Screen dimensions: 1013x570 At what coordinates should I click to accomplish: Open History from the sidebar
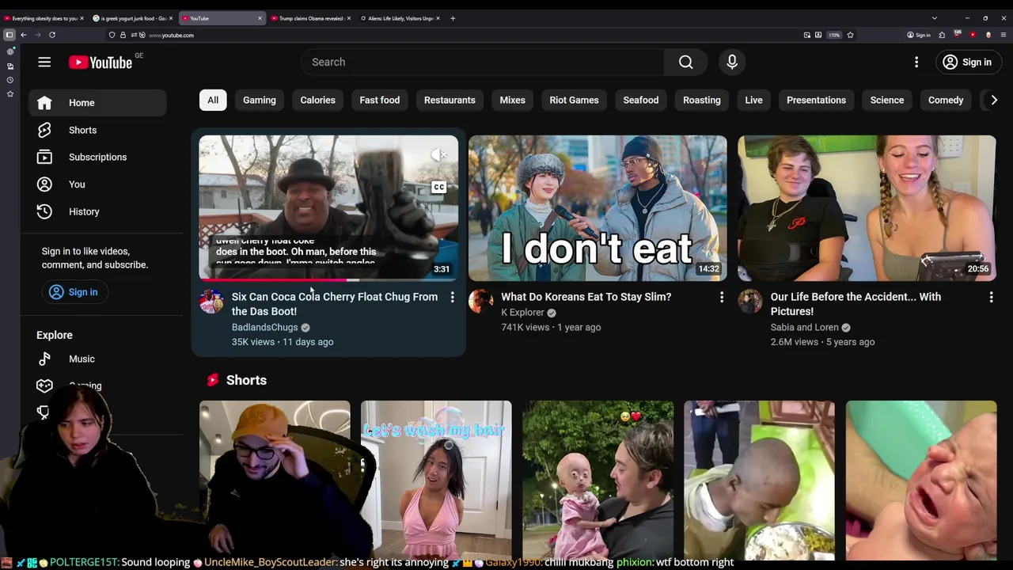point(98,211)
